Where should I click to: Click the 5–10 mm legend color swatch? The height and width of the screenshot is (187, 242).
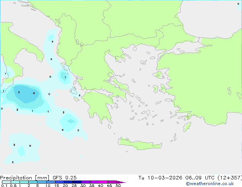tap(42, 182)
